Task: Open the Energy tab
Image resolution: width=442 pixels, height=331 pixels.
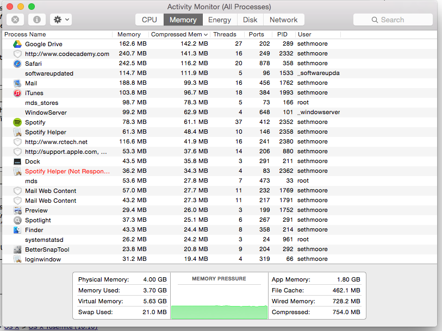Action: pyautogui.click(x=220, y=20)
